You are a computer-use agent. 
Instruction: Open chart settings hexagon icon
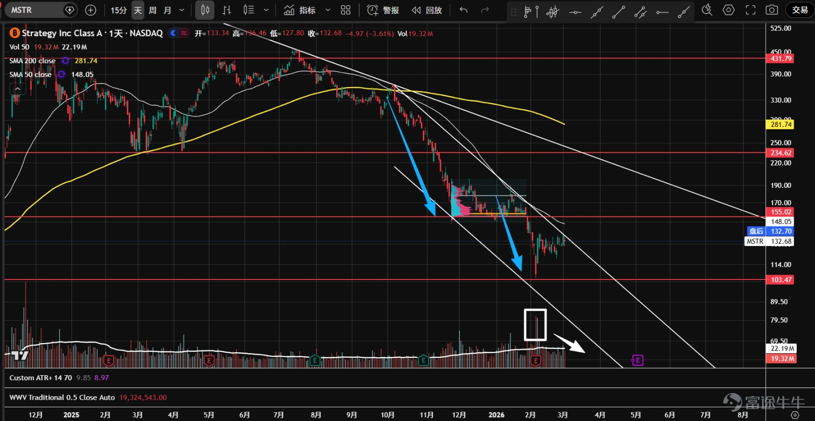[729, 10]
